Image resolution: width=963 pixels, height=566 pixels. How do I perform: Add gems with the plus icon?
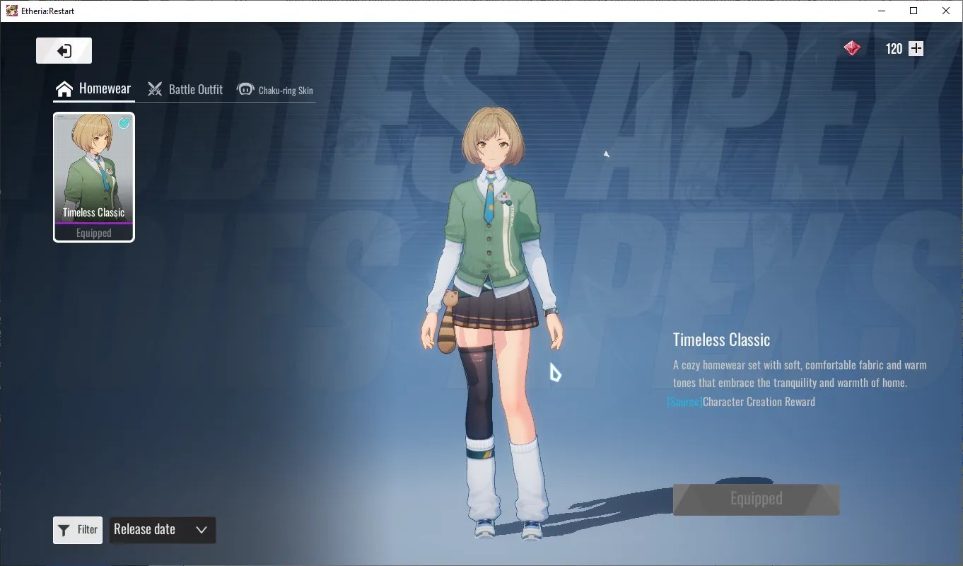coord(916,48)
